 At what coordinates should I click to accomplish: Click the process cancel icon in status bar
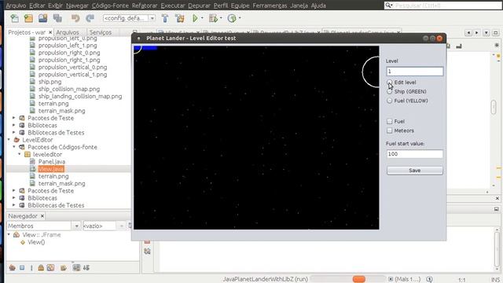click(391, 279)
